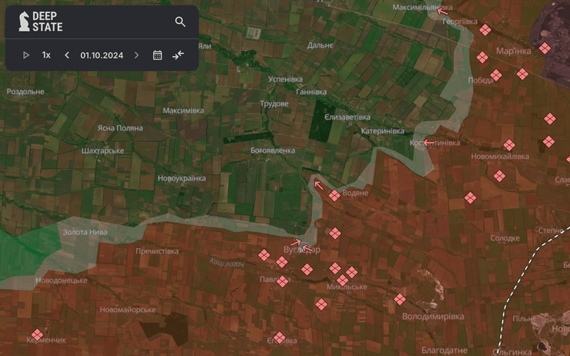This screenshot has width=570, height=356.
Task: Advance to the next date
Action: pyautogui.click(x=137, y=55)
